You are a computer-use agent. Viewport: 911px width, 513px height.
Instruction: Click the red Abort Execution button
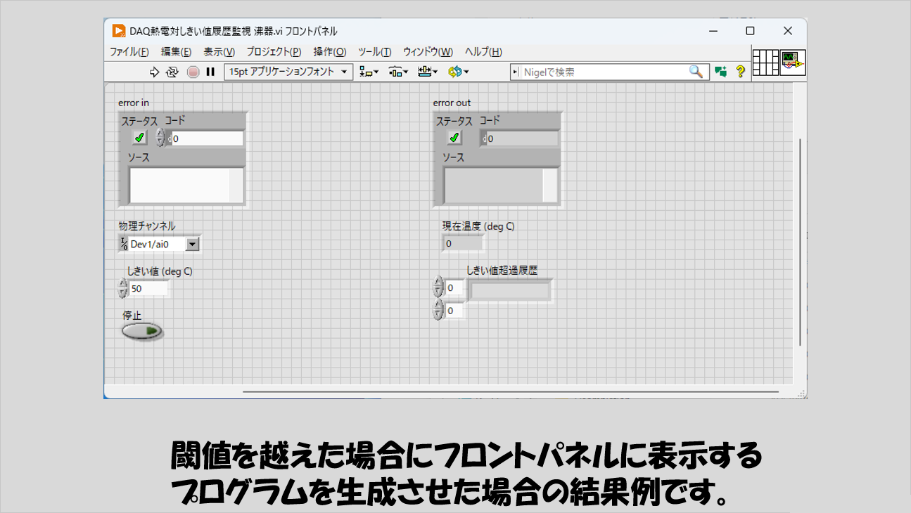[x=193, y=72]
